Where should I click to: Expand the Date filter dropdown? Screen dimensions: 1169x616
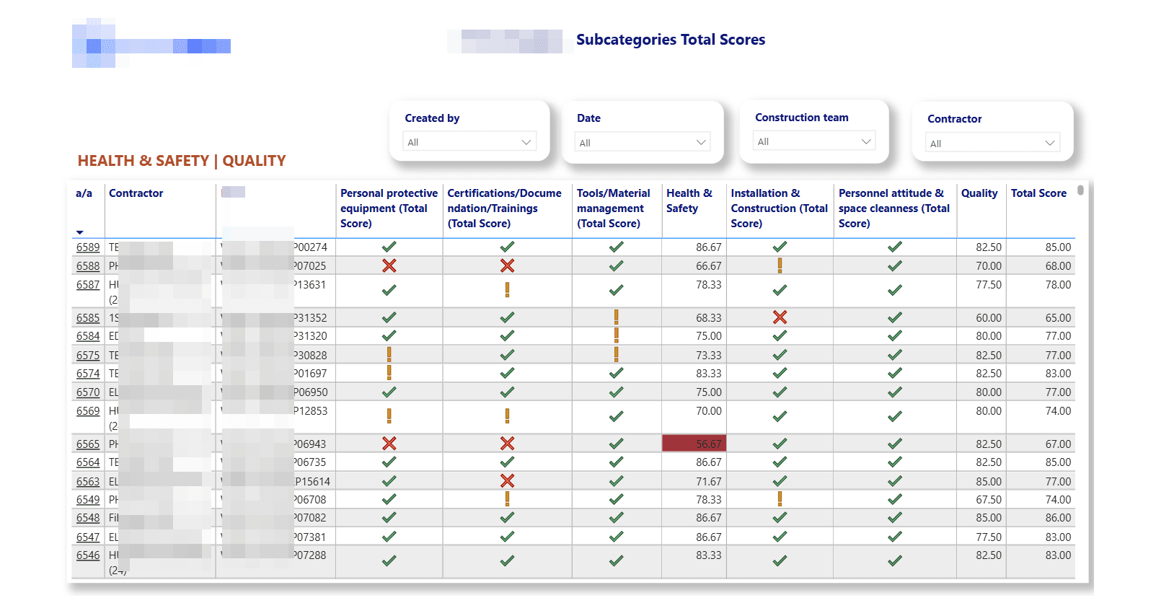(x=642, y=143)
